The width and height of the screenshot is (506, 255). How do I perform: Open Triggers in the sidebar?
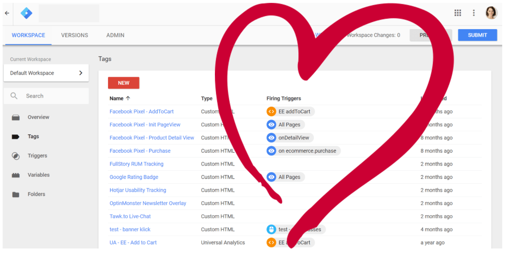coord(37,156)
